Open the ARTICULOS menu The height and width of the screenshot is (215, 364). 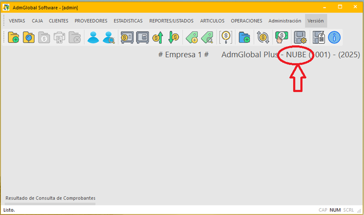212,21
